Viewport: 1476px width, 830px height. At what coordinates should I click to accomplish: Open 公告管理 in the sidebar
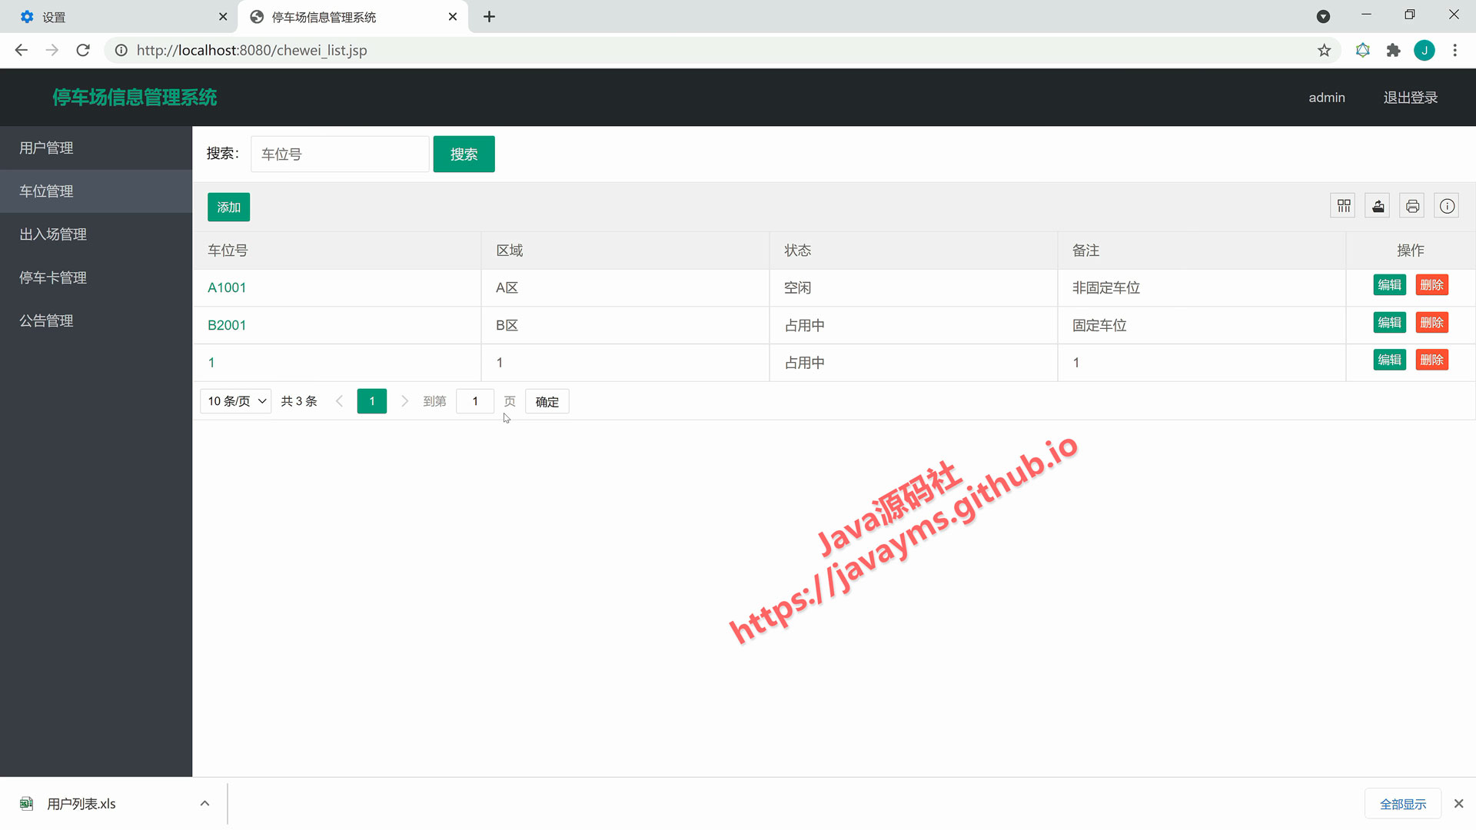point(96,320)
